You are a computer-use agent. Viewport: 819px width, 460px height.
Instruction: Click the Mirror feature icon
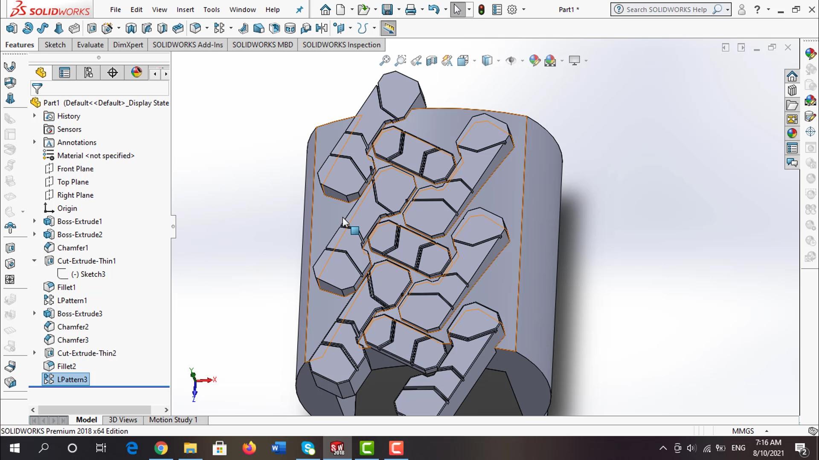322,29
